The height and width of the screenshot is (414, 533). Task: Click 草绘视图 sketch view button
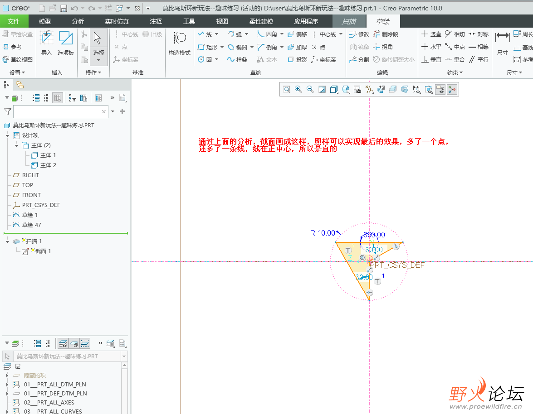[18, 59]
